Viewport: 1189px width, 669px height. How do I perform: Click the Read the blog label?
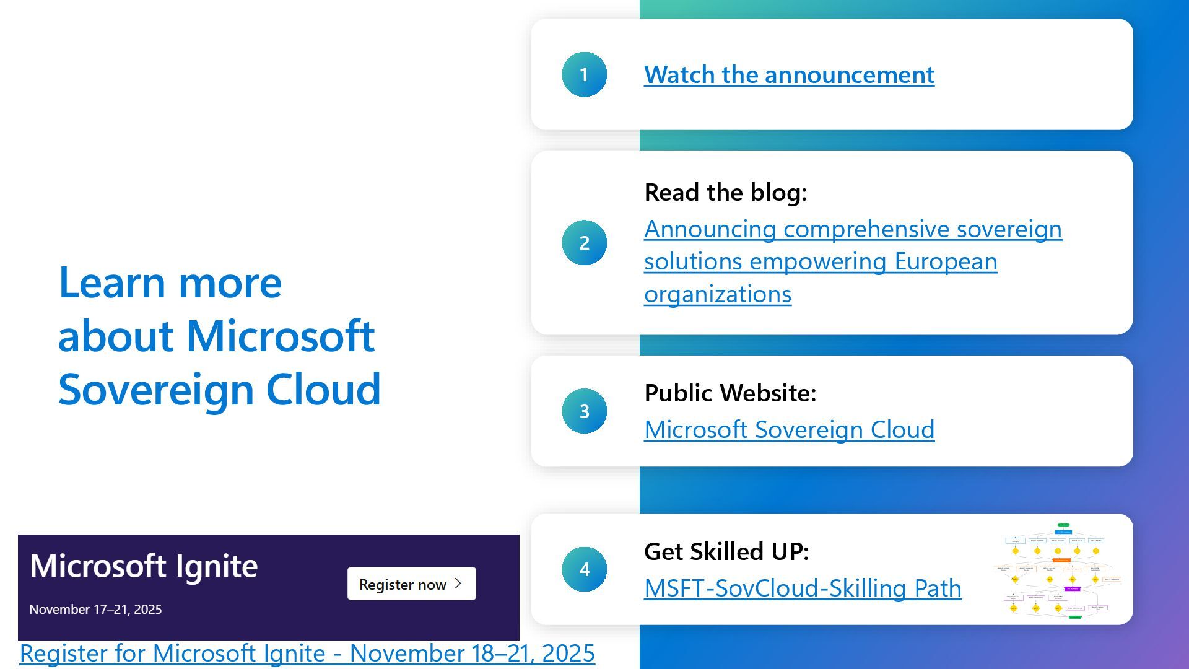725,193
